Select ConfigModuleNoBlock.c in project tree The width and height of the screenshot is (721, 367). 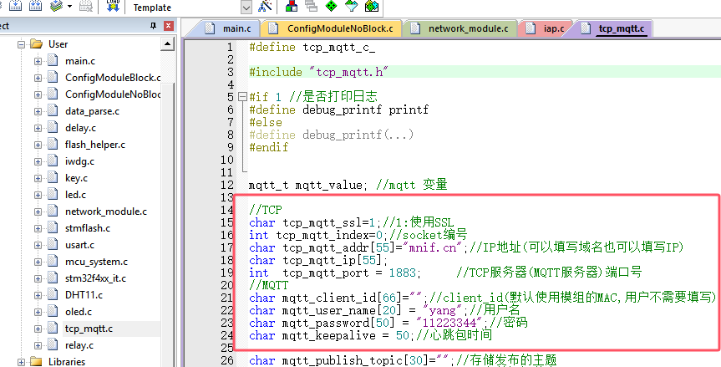tap(113, 94)
